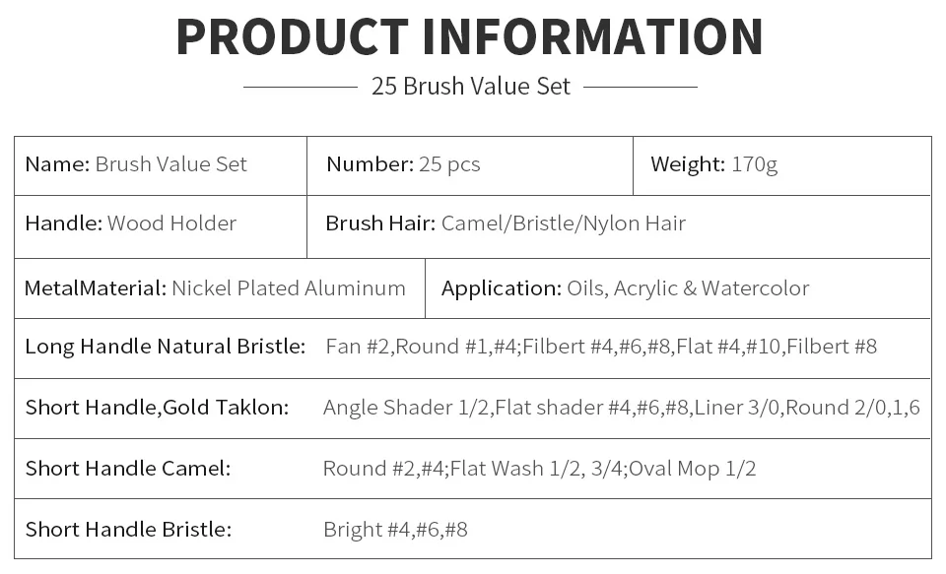Select the Handle: Wood Holder cell
The width and height of the screenshot is (946, 574).
[161, 226]
